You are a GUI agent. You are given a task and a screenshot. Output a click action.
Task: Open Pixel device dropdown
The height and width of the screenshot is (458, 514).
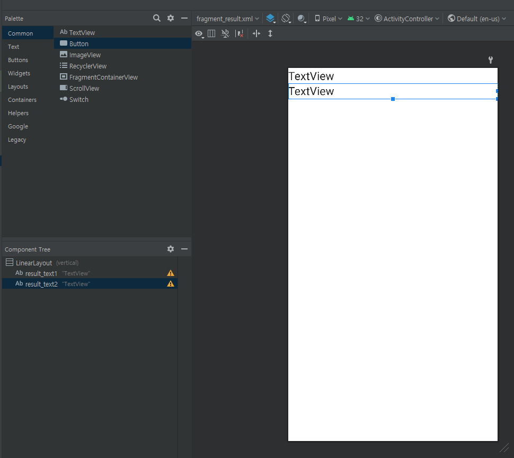pos(328,19)
